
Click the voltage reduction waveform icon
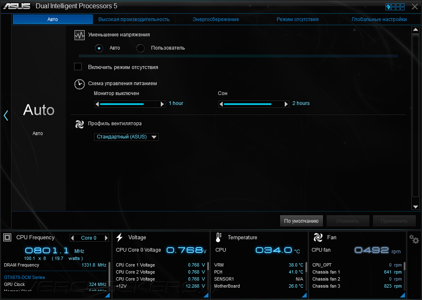(x=80, y=35)
